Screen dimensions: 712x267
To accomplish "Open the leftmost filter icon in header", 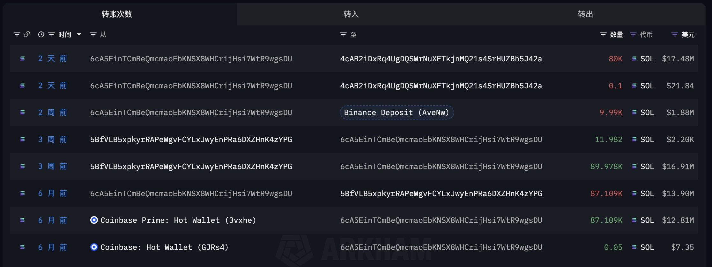I will tap(17, 35).
